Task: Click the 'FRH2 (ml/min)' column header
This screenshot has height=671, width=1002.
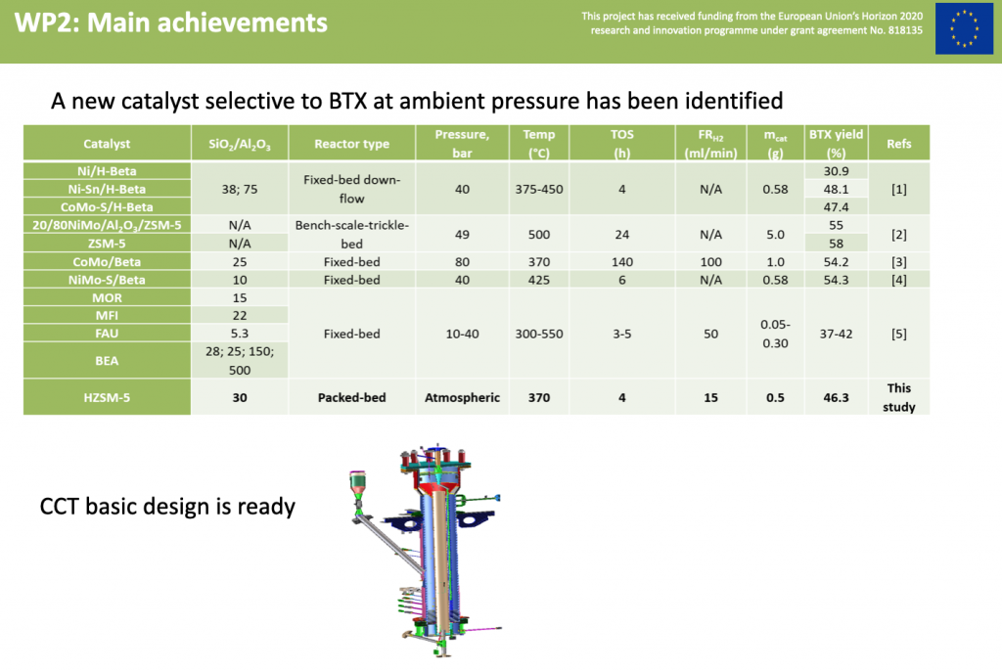Action: coord(710,143)
